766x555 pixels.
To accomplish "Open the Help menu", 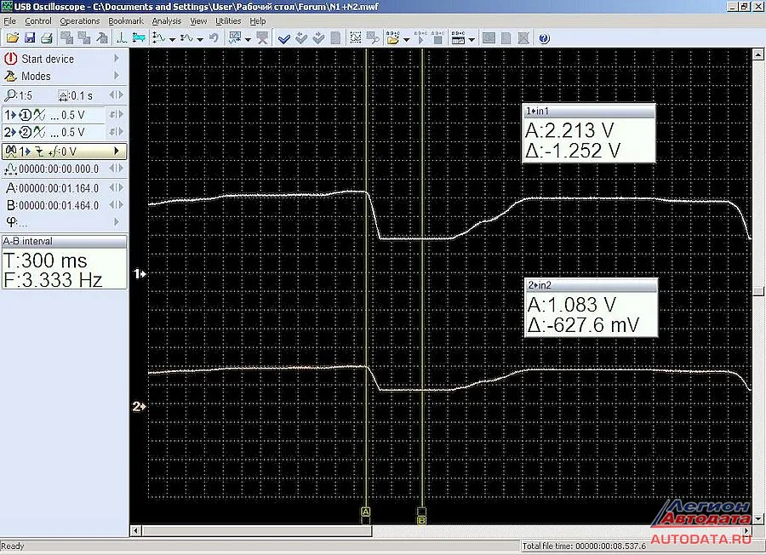I will [x=258, y=21].
